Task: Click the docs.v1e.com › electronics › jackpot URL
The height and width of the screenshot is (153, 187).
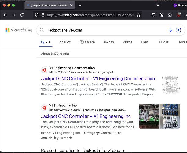Action: [x=81, y=72]
